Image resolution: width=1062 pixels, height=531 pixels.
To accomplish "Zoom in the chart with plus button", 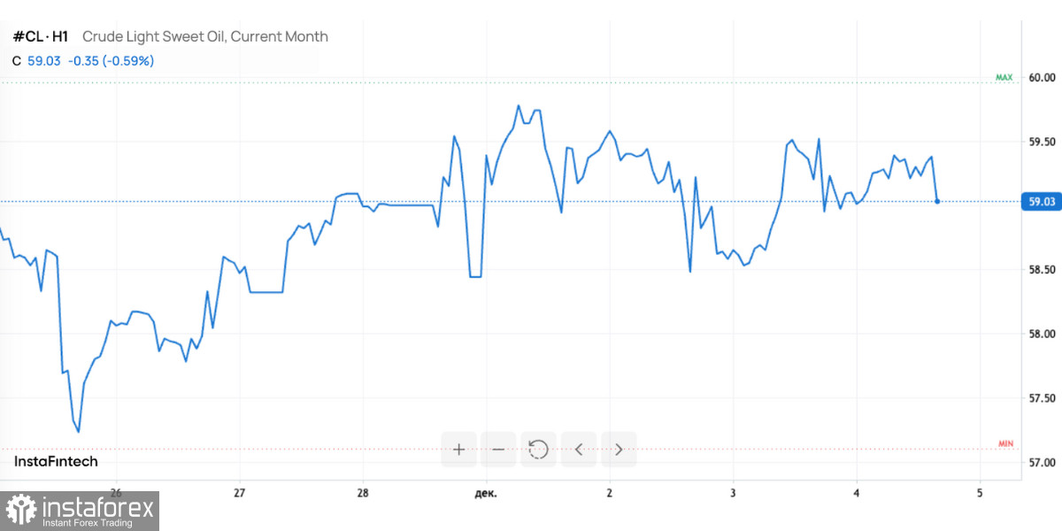I will click(x=458, y=450).
